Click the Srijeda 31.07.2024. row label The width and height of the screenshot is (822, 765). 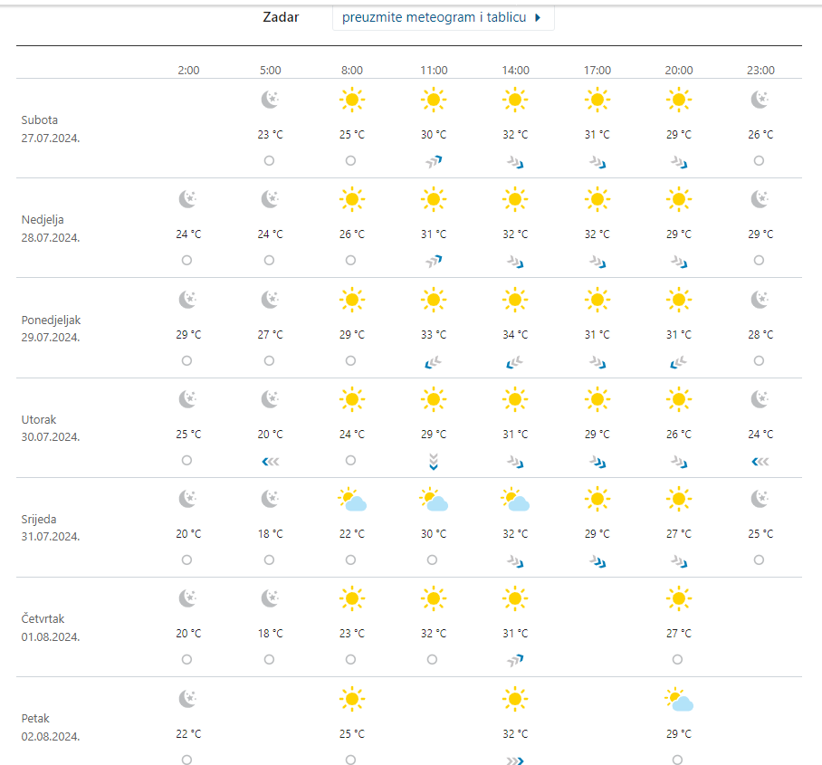[x=51, y=528]
